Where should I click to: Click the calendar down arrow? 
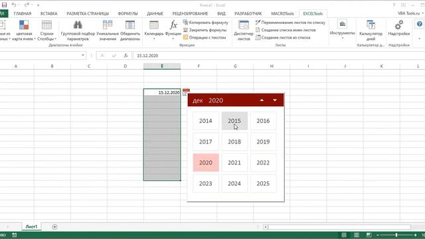click(x=275, y=100)
